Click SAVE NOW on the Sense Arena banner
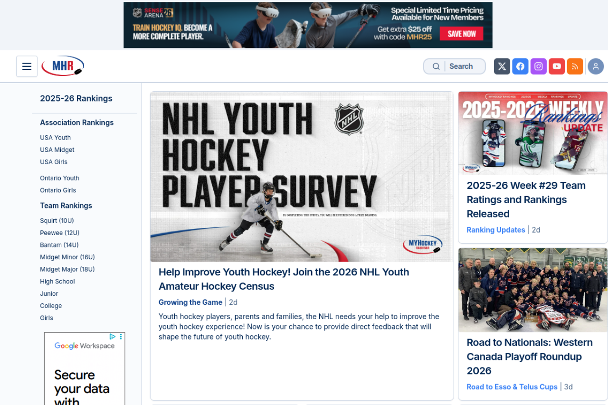Screen dimensions: 608x405 461,34
